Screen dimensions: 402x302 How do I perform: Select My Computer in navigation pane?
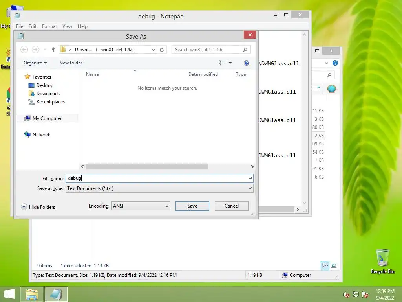coord(48,118)
